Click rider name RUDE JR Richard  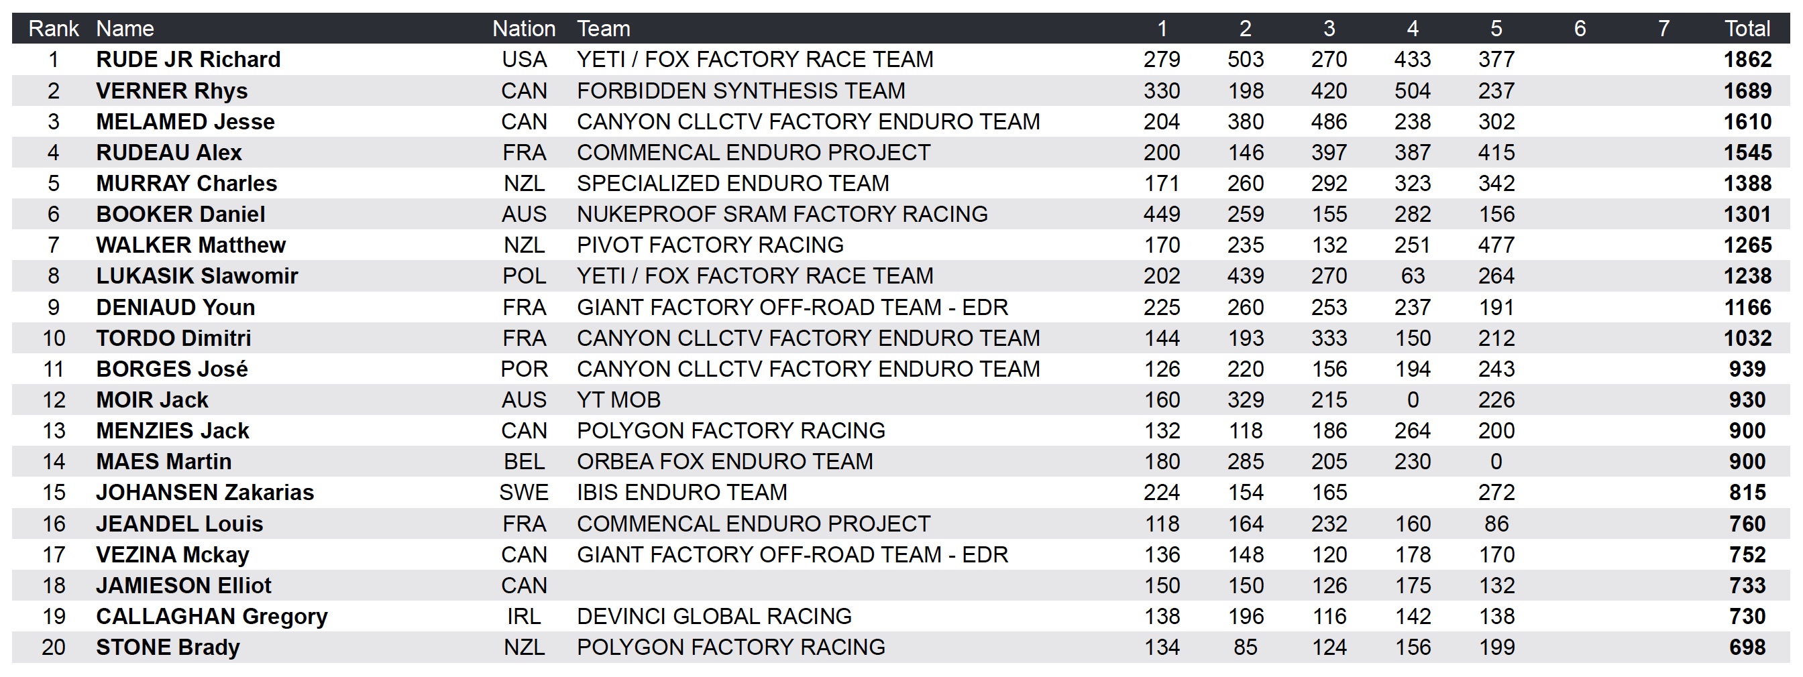click(188, 60)
